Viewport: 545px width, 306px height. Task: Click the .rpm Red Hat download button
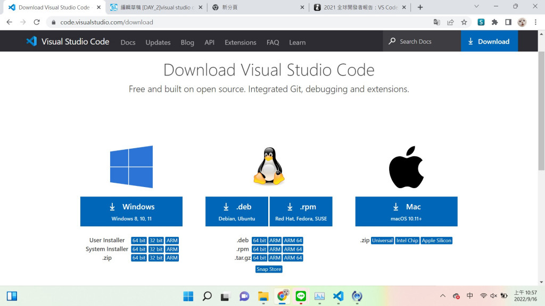(x=301, y=211)
